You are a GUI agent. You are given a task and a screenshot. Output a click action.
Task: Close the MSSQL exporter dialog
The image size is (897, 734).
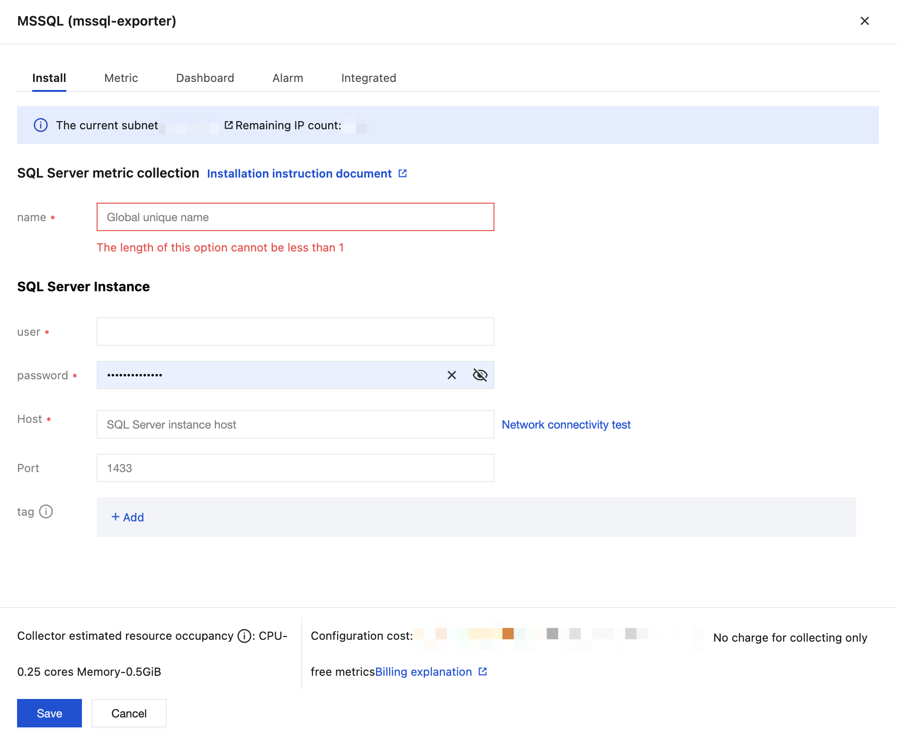coord(864,21)
